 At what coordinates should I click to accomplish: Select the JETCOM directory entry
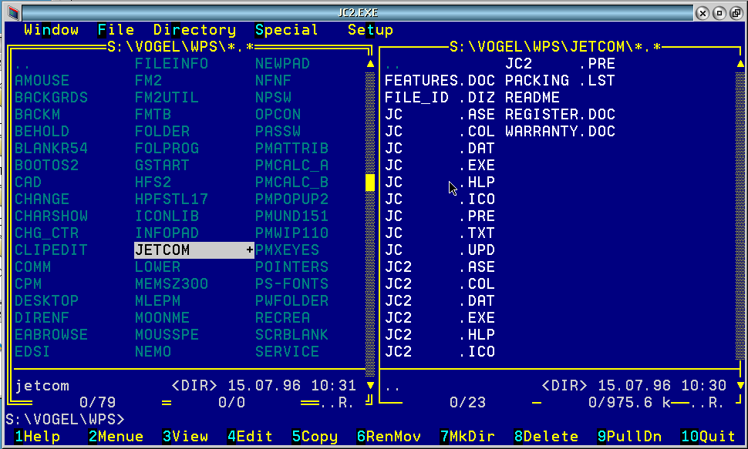click(194, 250)
